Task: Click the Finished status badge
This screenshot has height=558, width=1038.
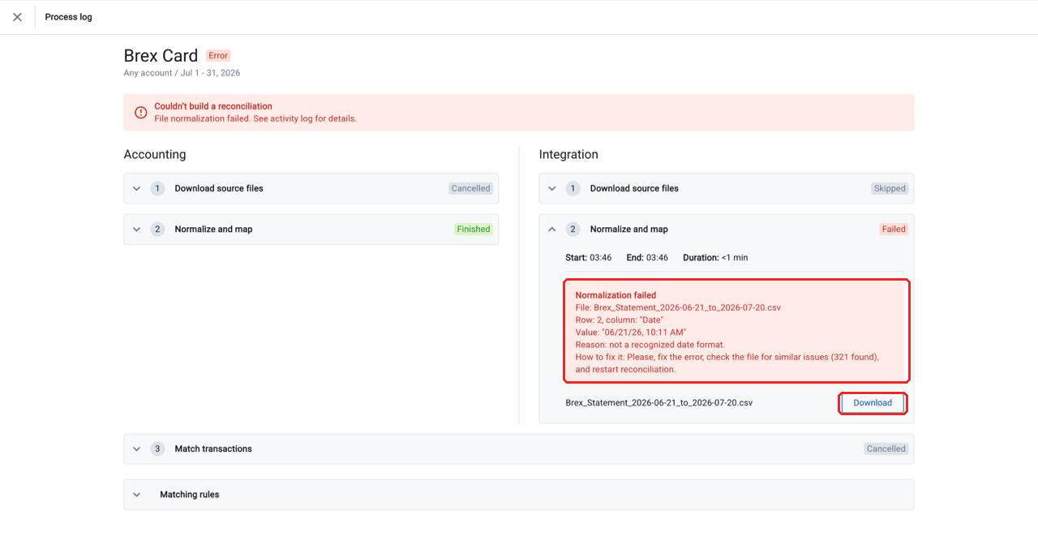Action: click(x=474, y=230)
